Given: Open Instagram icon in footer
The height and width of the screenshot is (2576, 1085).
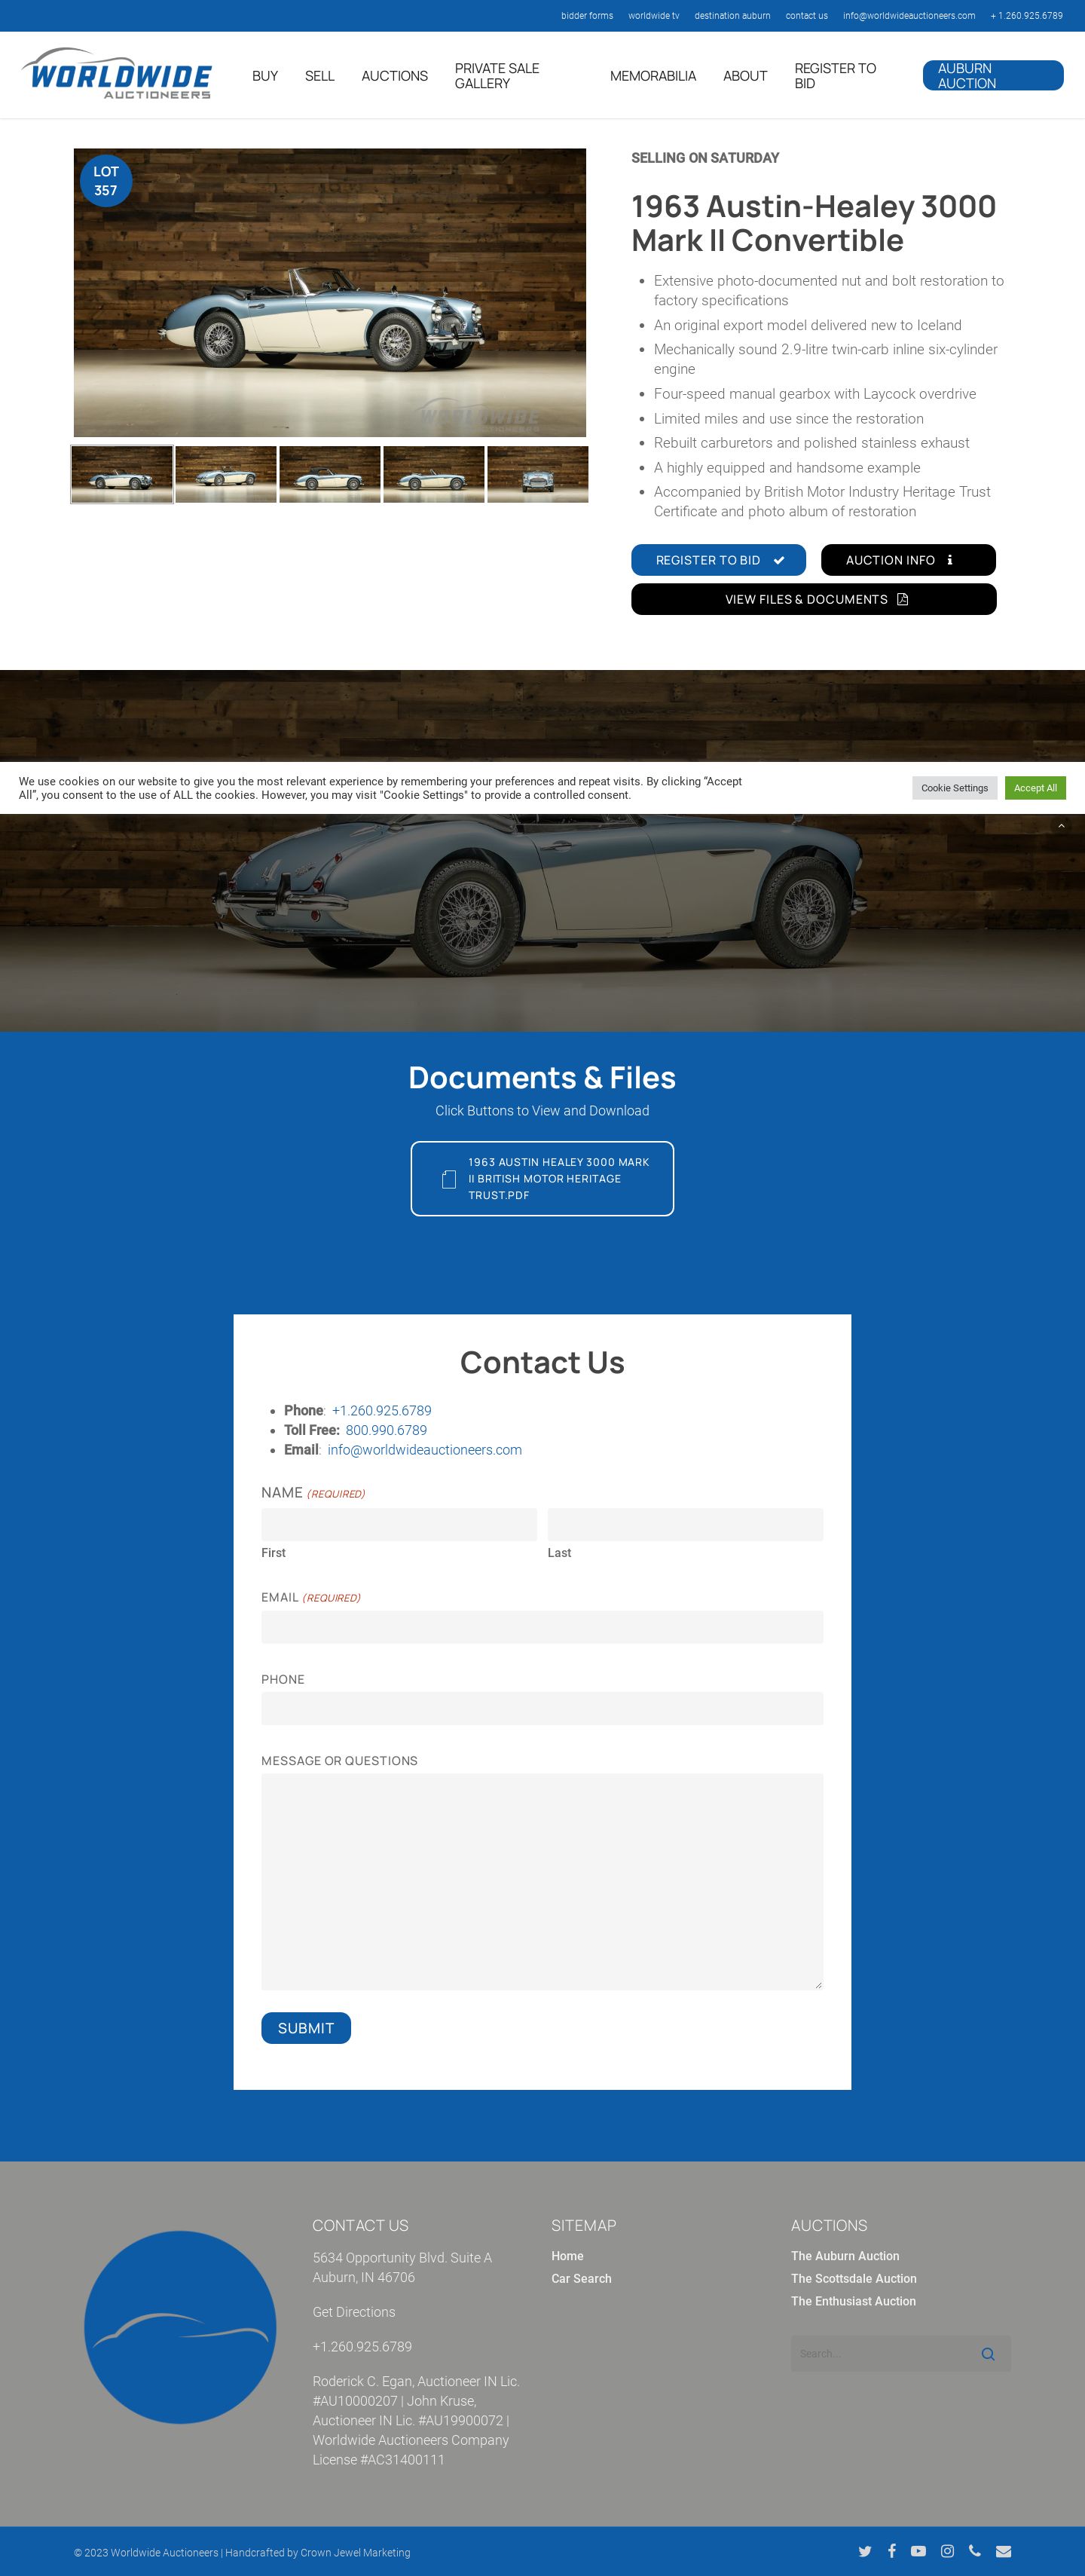Looking at the screenshot, I should 947,2551.
